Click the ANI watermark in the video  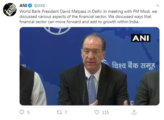[x=141, y=38]
